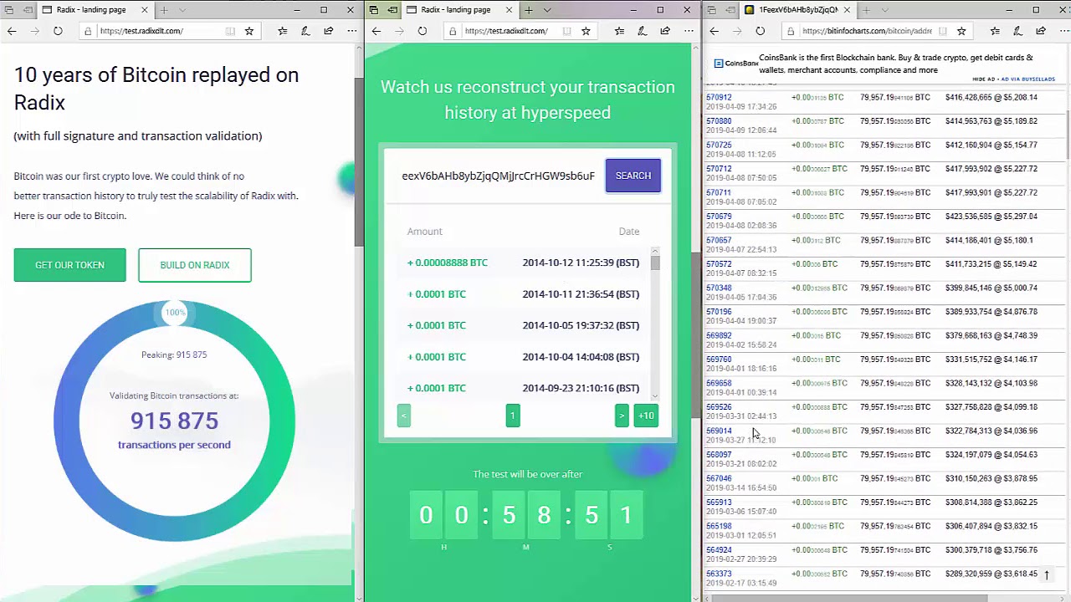This screenshot has width=1071, height=602.
Task: Click the SEARCH button
Action: 633,176
